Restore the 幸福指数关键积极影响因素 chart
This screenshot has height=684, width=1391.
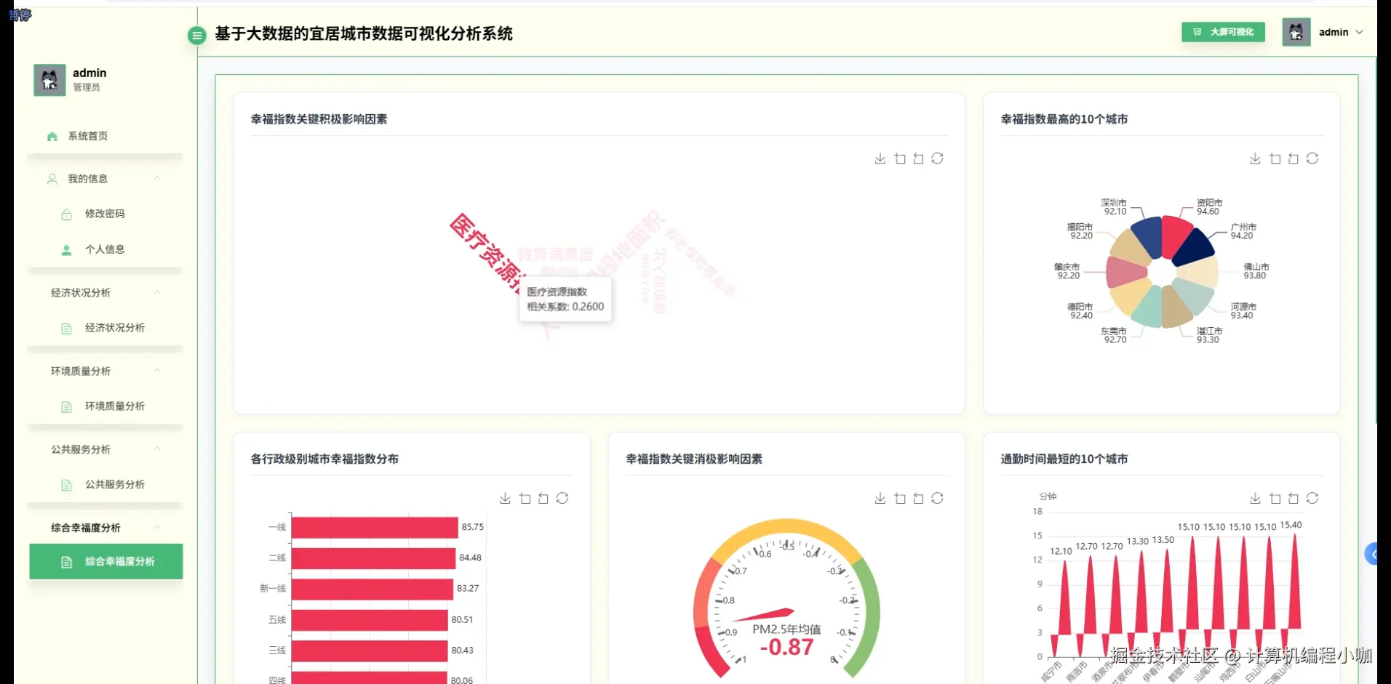[x=937, y=158]
